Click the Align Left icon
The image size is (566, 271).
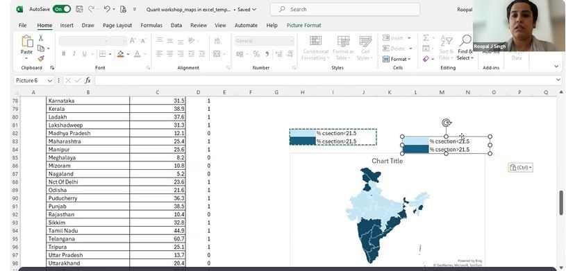click(160, 53)
